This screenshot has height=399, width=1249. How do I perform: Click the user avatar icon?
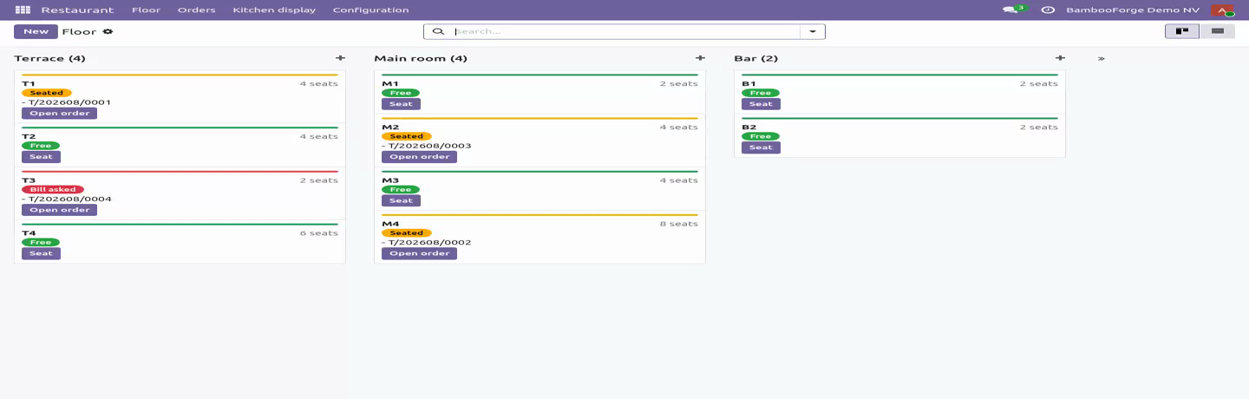click(1222, 10)
